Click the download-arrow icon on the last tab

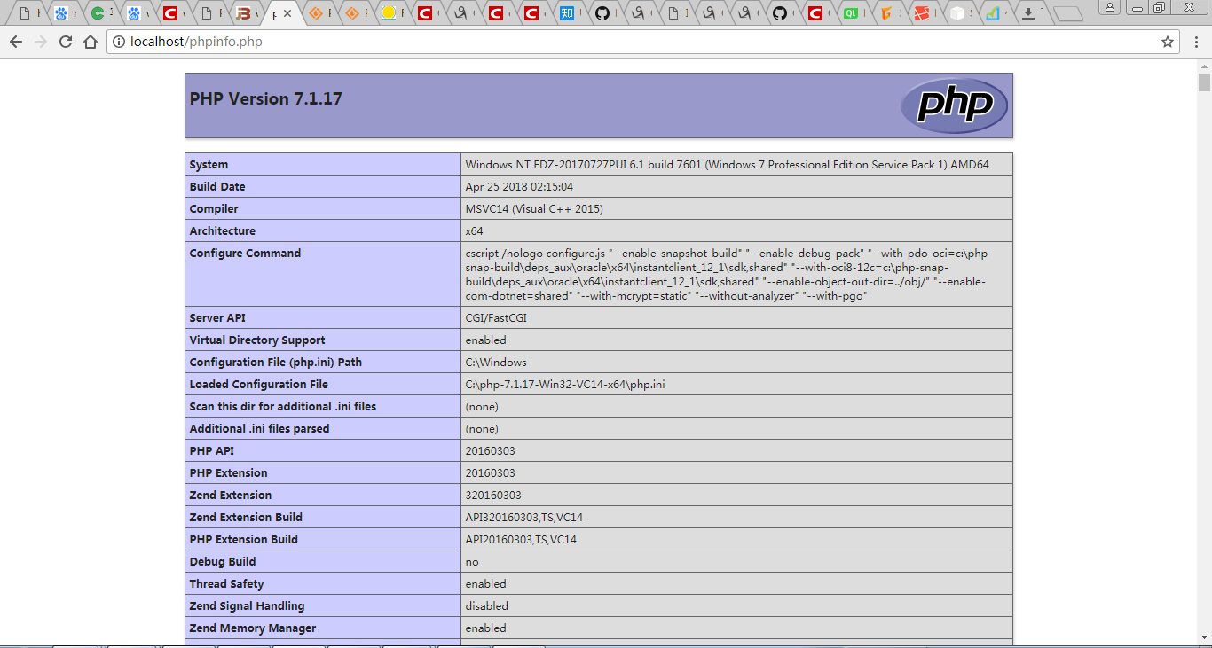(x=1027, y=13)
